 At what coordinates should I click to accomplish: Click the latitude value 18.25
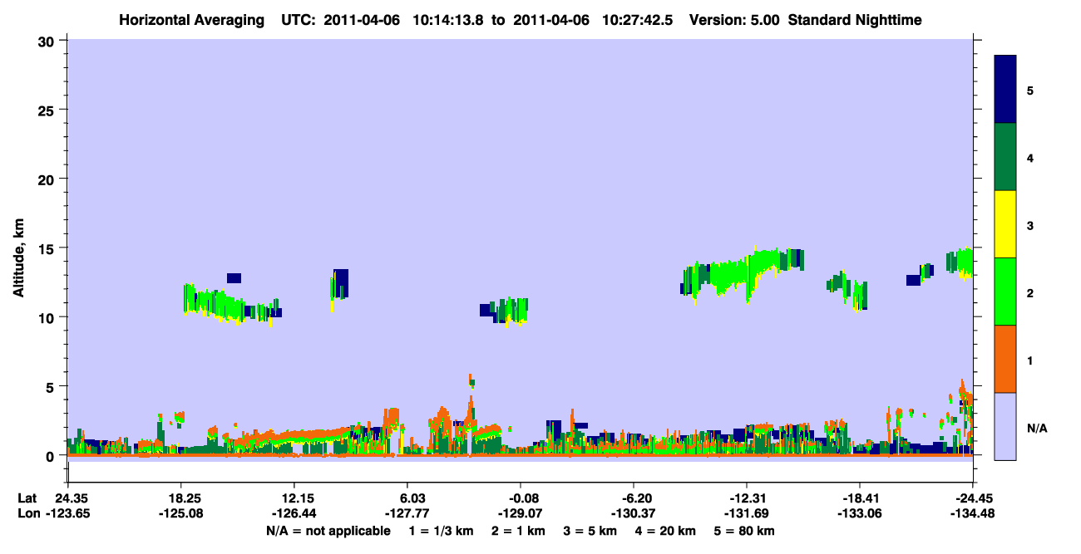[180, 498]
